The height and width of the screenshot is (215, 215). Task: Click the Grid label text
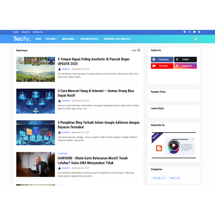134,50
